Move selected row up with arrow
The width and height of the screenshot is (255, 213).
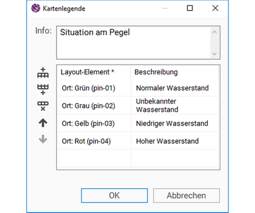point(43,123)
